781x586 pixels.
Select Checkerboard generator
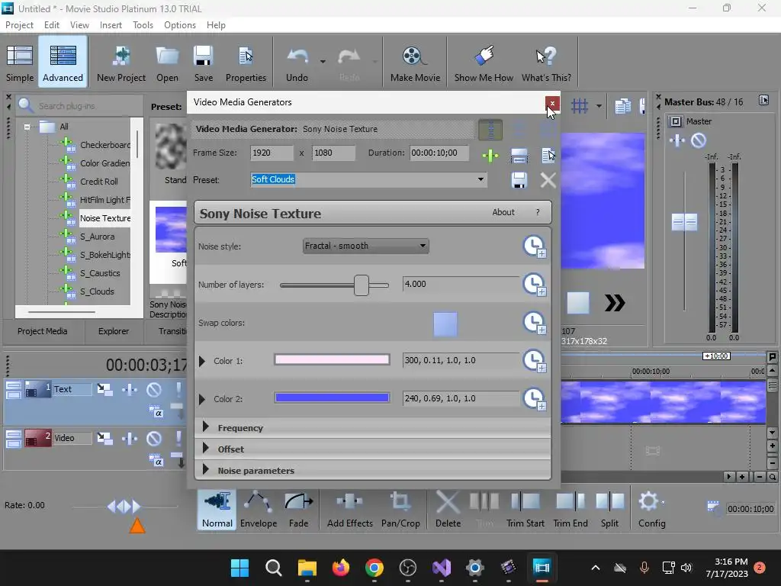[105, 145]
